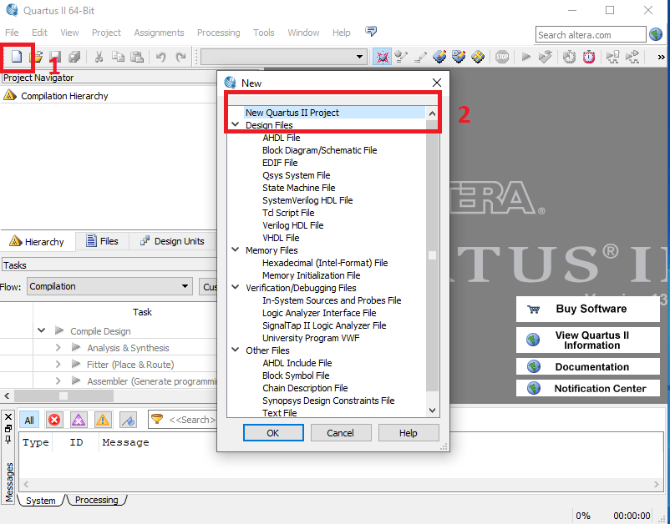This screenshot has width=670, height=524.
Task: Click the Messages panel pin icon
Action: pos(8,438)
